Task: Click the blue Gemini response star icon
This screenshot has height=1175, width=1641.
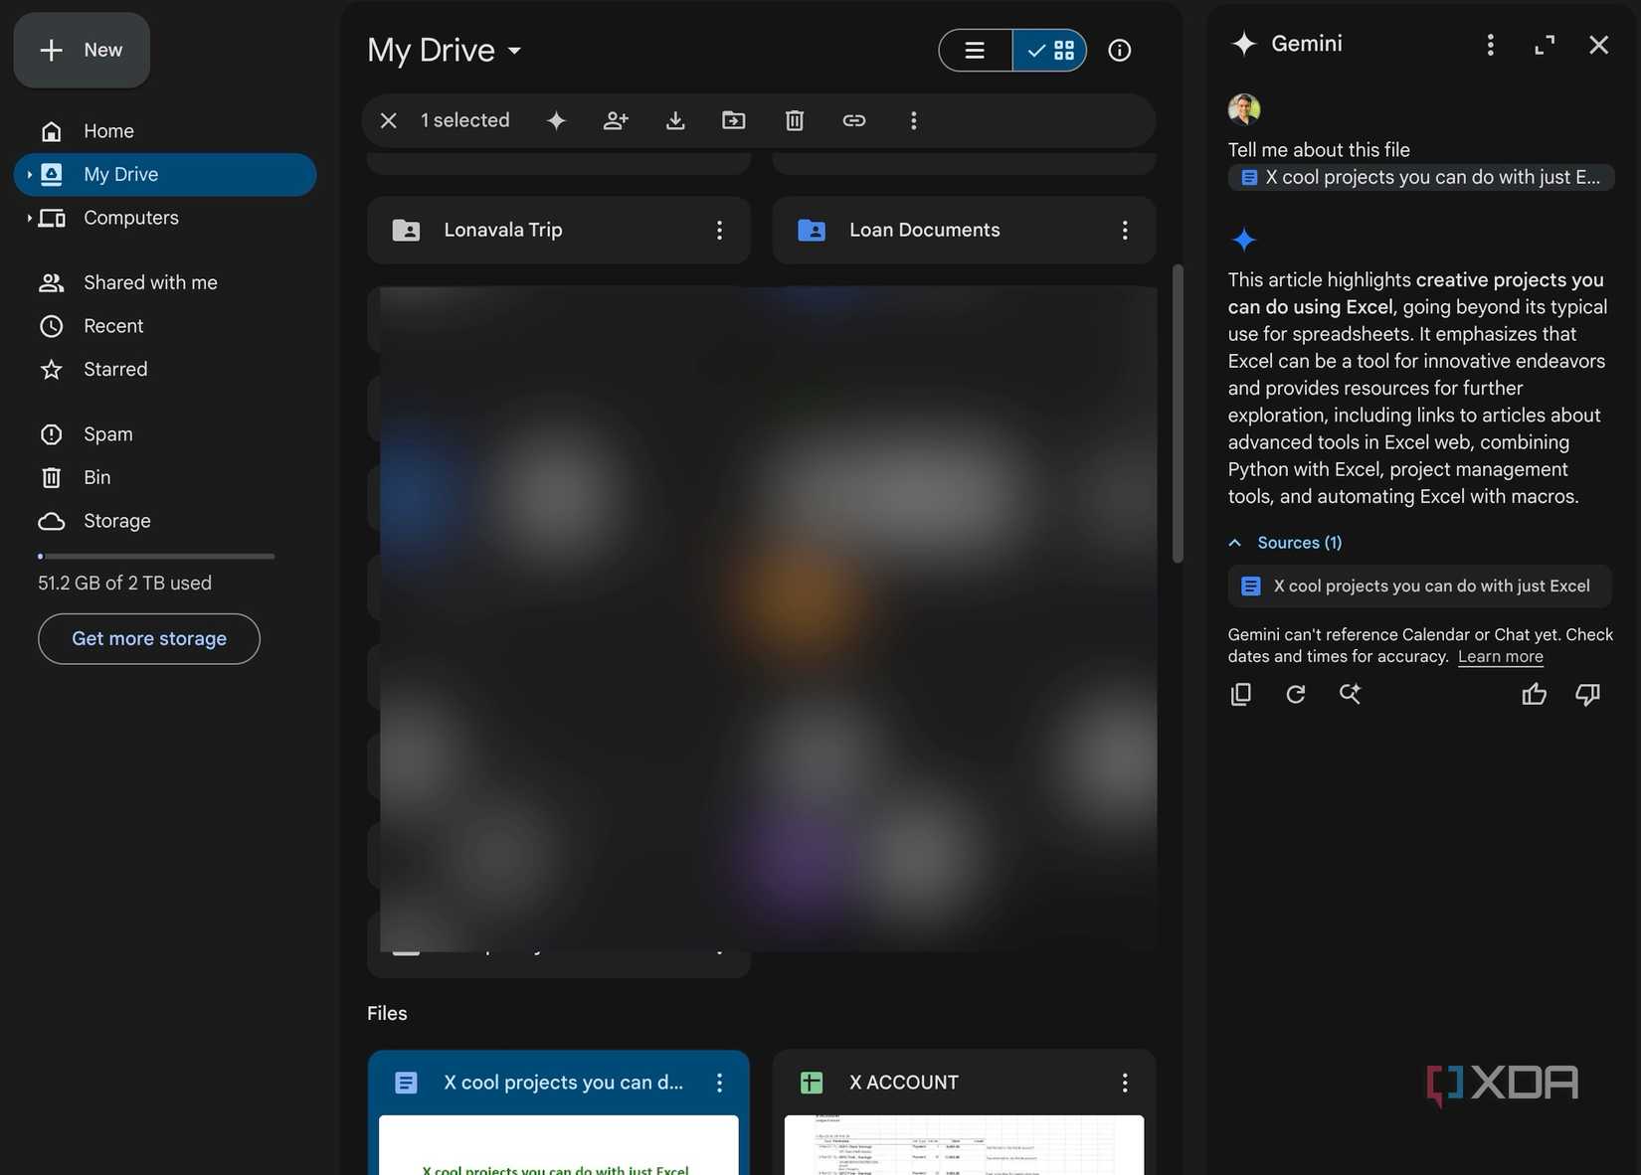Action: pos(1244,240)
